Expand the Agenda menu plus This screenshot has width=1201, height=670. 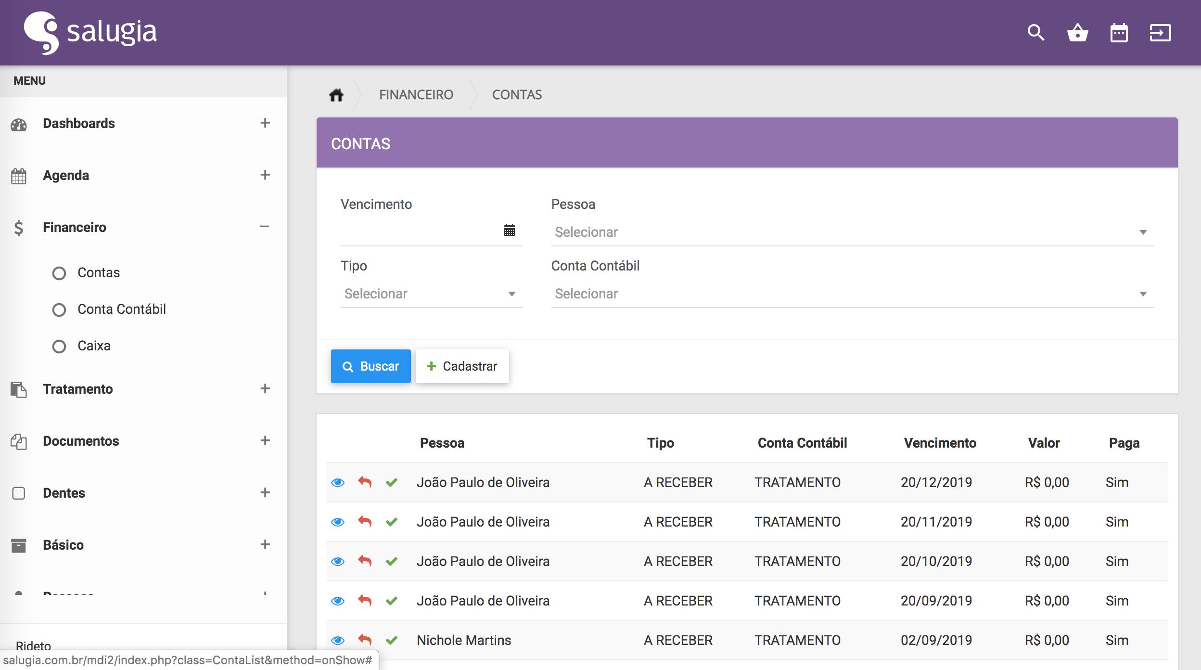tap(265, 175)
